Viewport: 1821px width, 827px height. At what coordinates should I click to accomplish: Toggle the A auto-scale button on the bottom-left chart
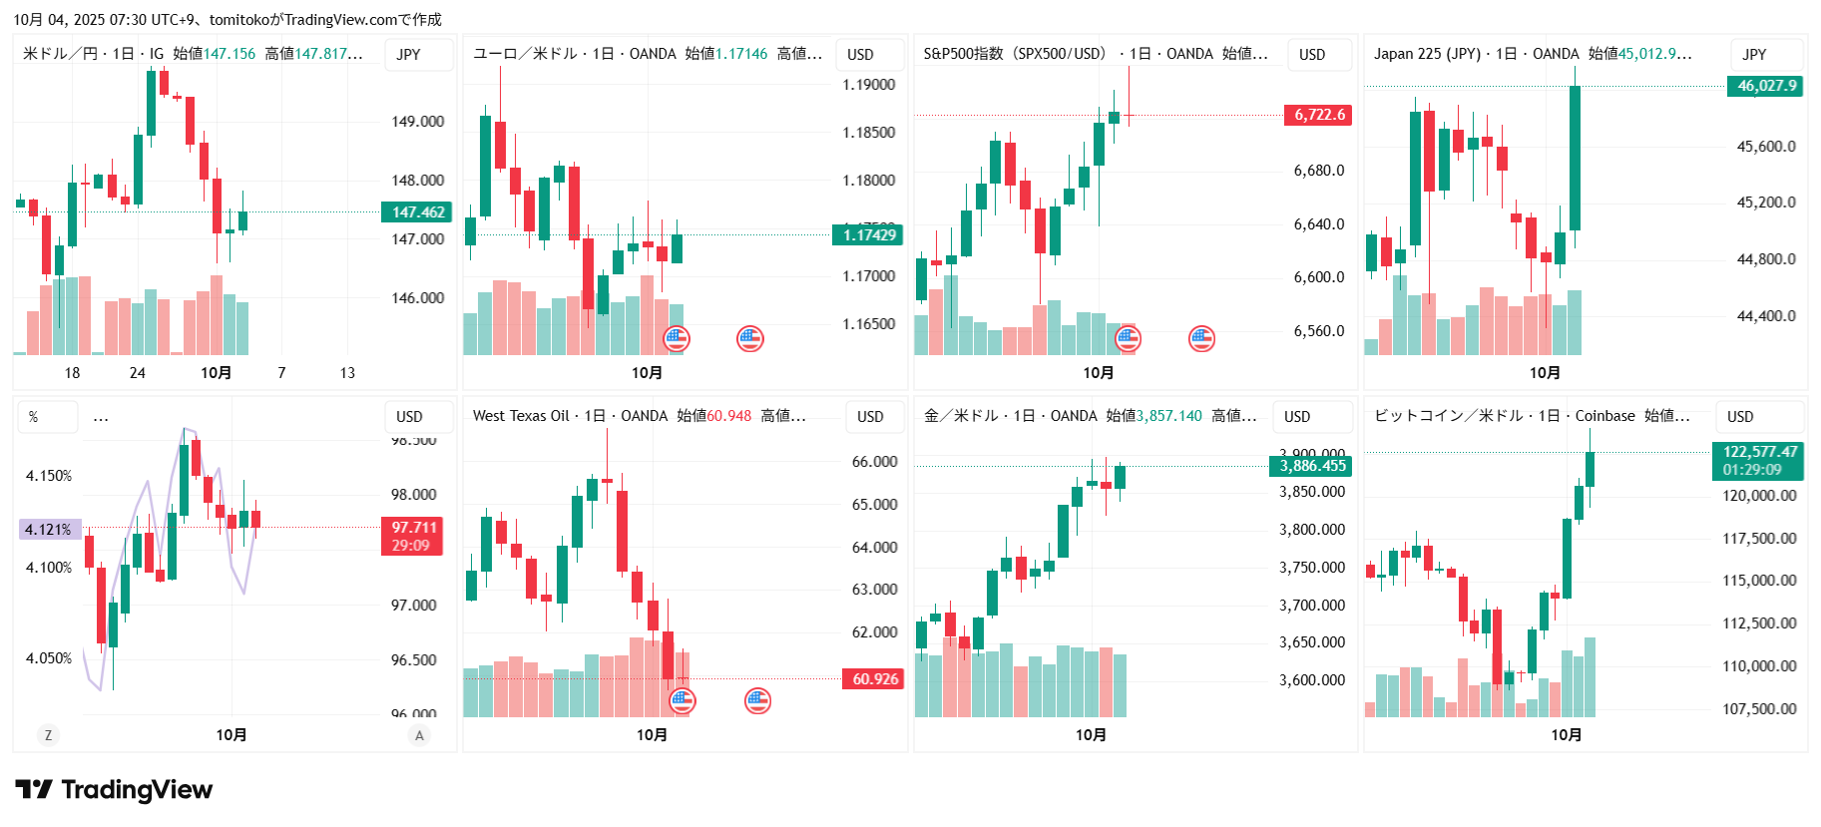pyautogui.click(x=419, y=735)
